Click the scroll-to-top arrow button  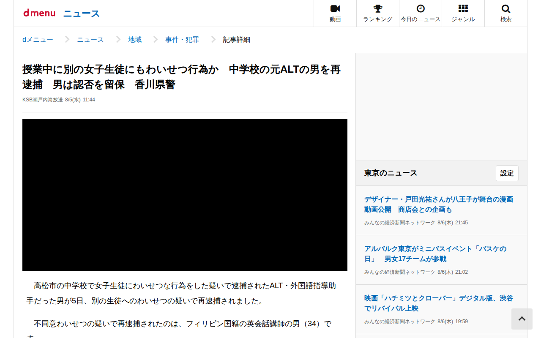[x=522, y=319]
